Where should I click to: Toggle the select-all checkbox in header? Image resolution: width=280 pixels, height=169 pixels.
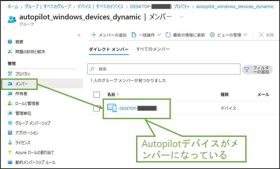(x=97, y=95)
